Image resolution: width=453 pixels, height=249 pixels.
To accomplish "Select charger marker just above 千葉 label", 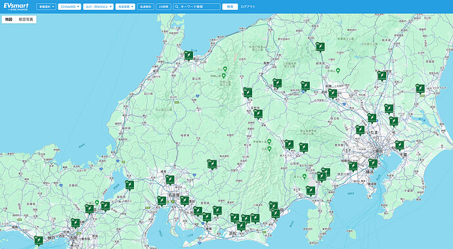I will pyautogui.click(x=399, y=145).
